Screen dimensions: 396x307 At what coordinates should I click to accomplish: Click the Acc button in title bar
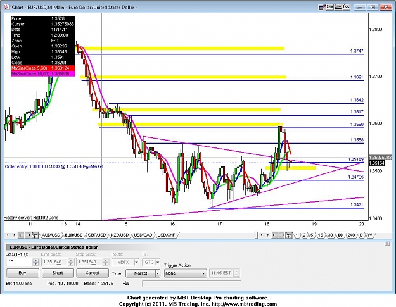[x=346, y=7]
